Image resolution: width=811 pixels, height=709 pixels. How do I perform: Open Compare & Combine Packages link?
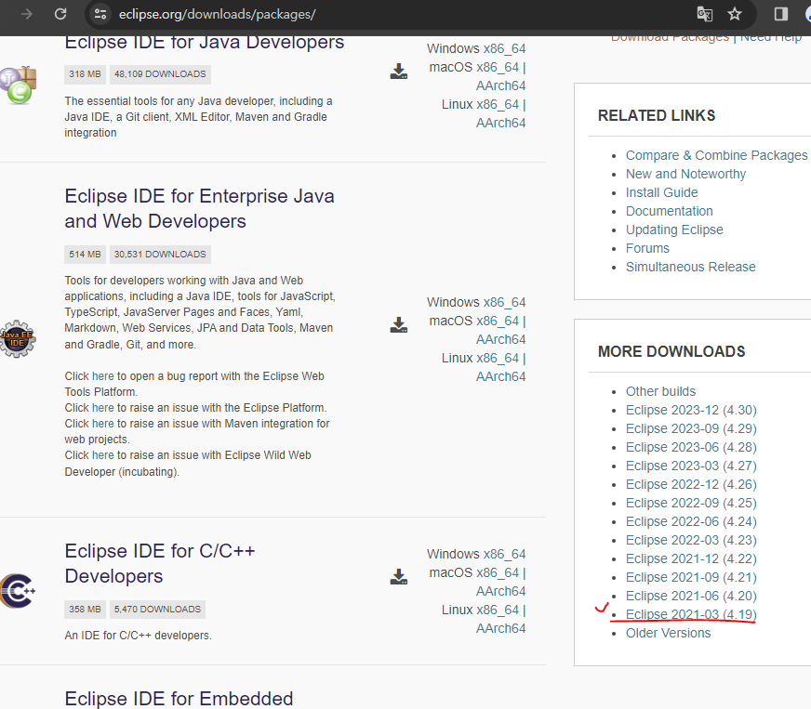(x=716, y=155)
